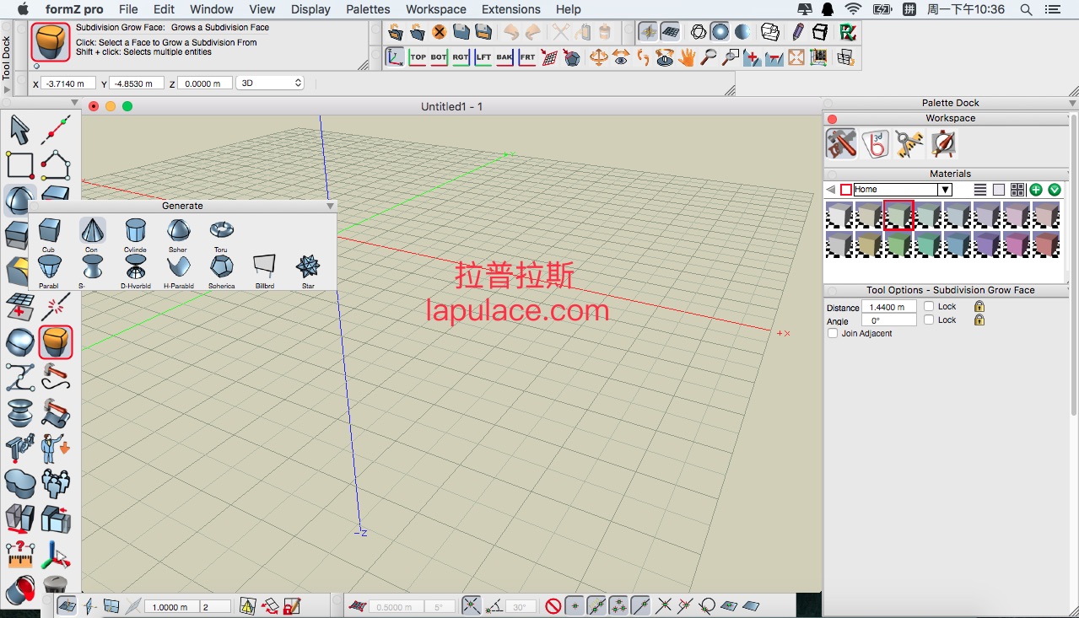Open the Extensions menu
The image size is (1079, 618).
[x=510, y=9]
